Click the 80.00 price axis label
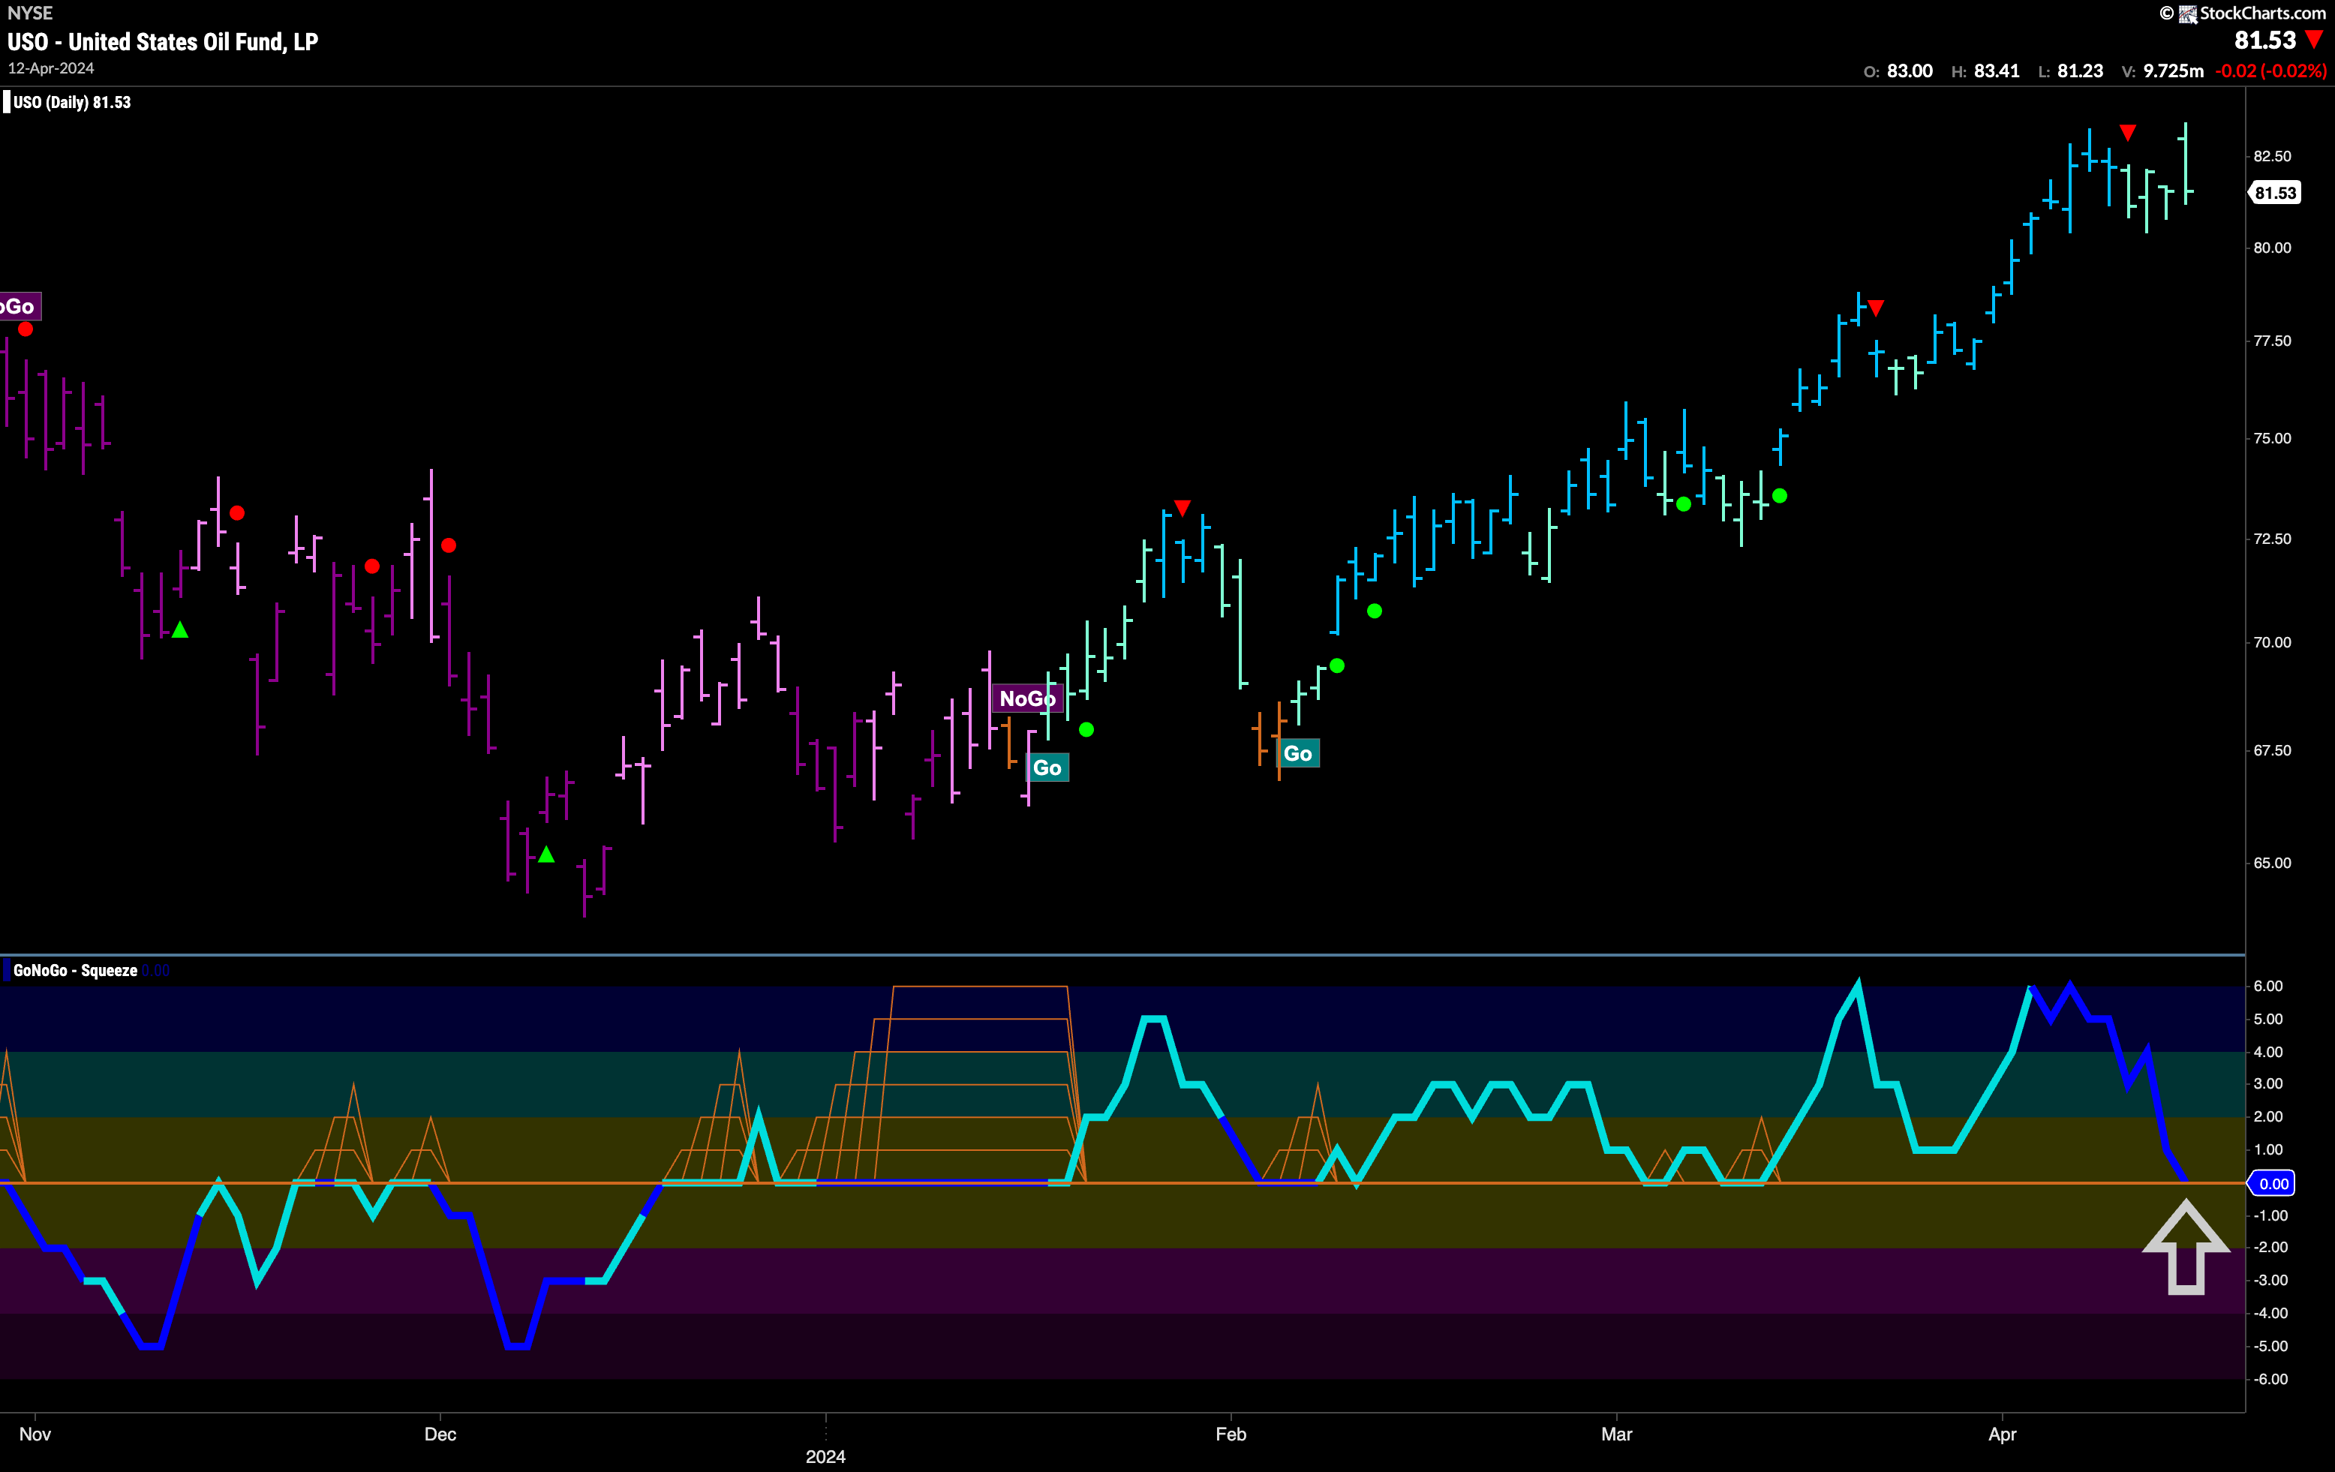Viewport: 2335px width, 1472px height. coord(2272,248)
